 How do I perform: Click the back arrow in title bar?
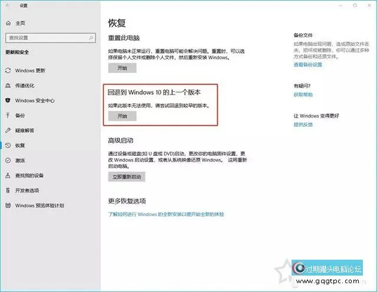click(x=8, y=5)
